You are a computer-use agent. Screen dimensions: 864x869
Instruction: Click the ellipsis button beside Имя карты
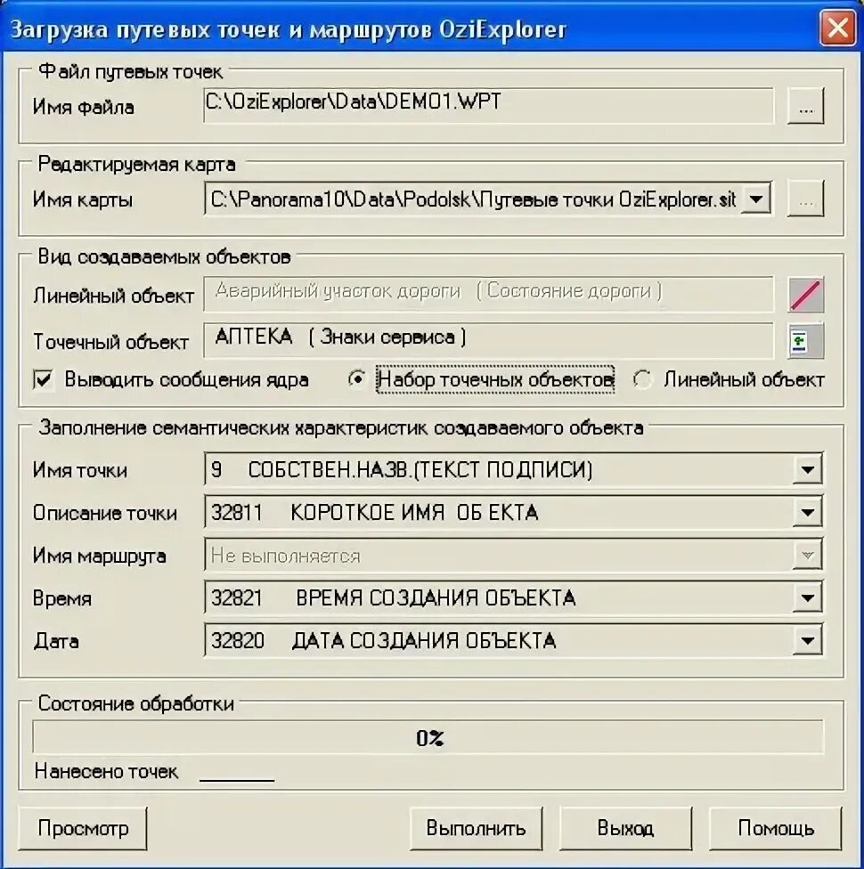point(806,199)
